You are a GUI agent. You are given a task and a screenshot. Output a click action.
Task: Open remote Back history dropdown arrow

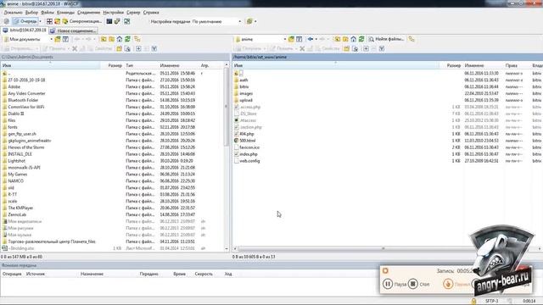point(316,40)
